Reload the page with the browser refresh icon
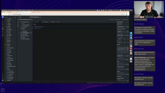Image resolution: width=165 pixels, height=93 pixels. (6, 14)
